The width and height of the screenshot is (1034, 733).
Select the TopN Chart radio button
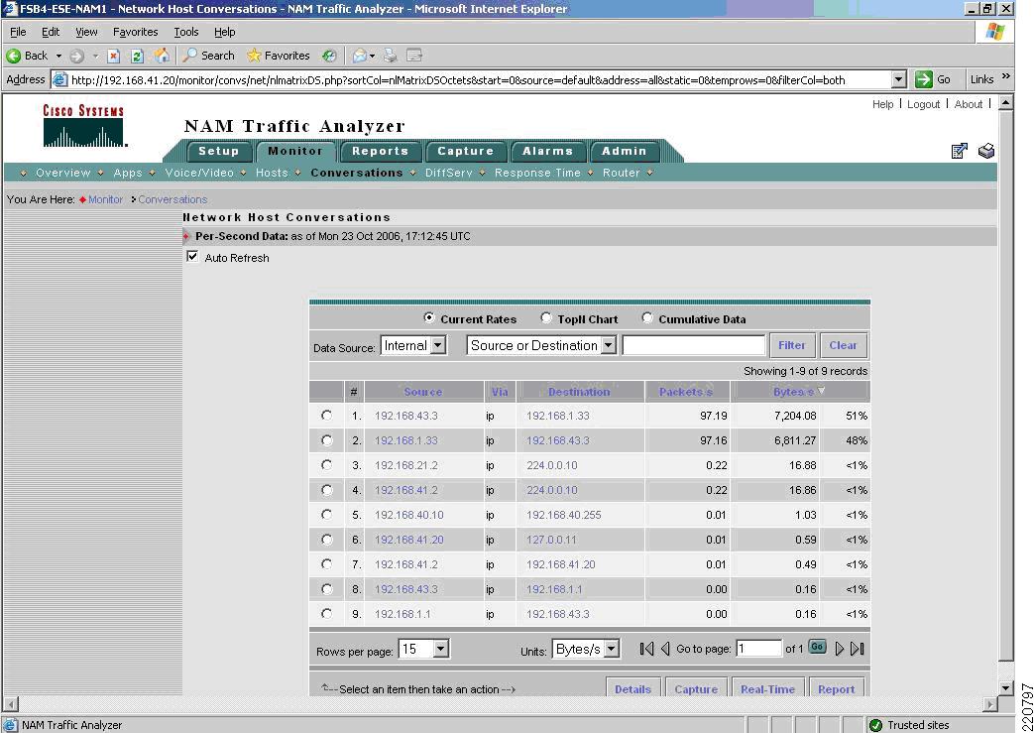(x=546, y=318)
